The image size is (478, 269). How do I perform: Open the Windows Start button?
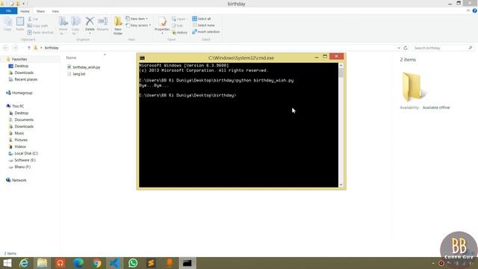7,263
